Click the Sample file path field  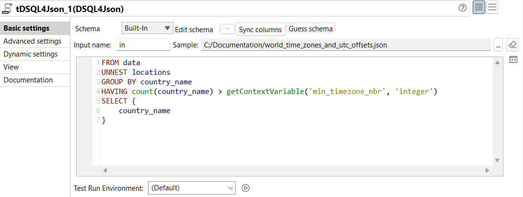coord(346,45)
